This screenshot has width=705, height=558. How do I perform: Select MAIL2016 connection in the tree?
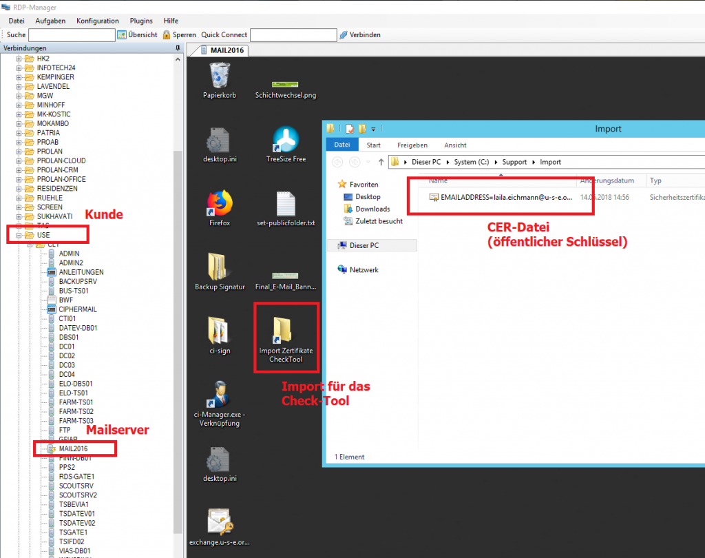point(73,448)
